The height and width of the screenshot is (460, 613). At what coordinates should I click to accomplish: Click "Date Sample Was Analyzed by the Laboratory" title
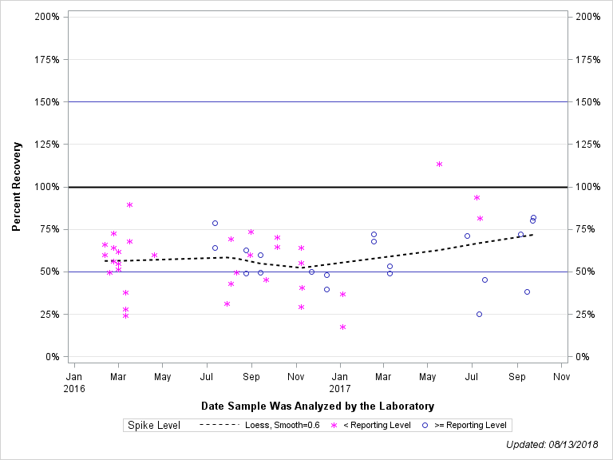[x=318, y=406]
